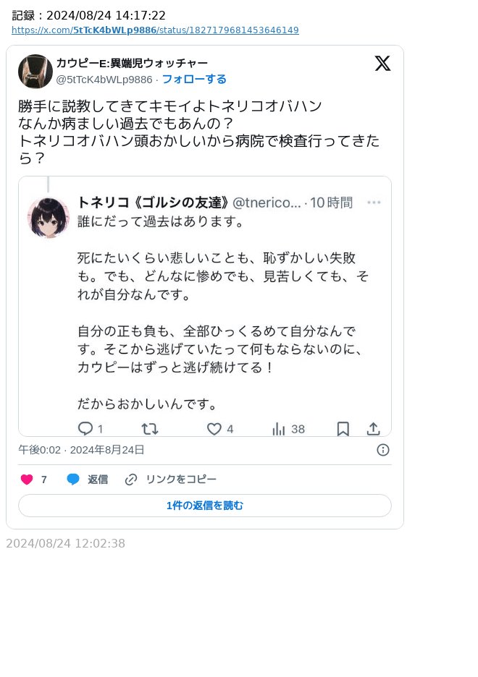The image size is (478, 677).
Task: Open トネリコ anime avatar in quoted tweet
Action: 49,218
